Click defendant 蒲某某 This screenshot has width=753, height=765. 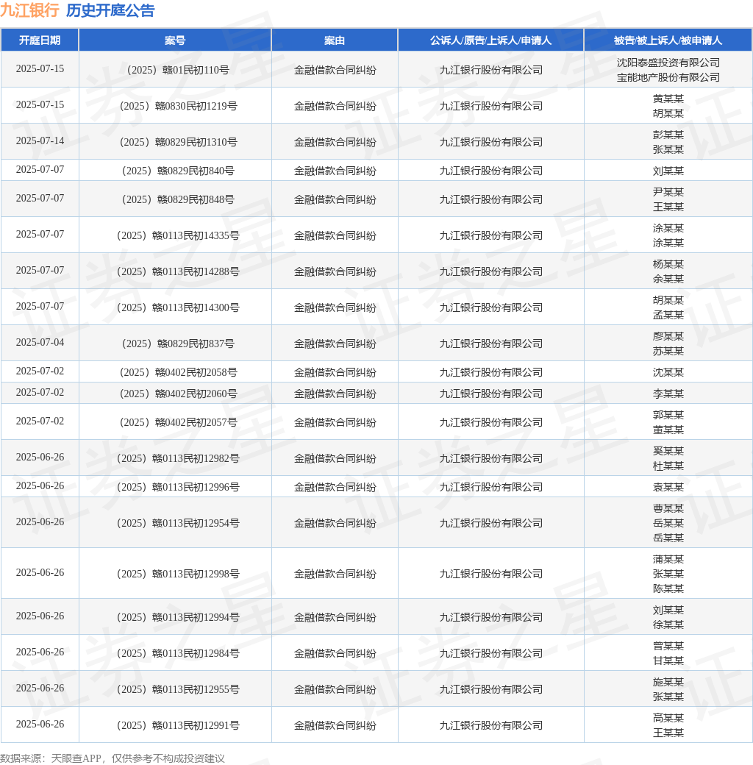coord(668,560)
